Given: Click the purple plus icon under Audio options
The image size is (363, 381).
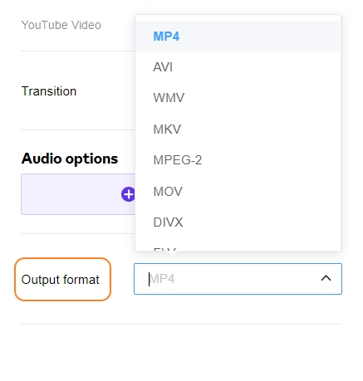Looking at the screenshot, I should point(128,194).
